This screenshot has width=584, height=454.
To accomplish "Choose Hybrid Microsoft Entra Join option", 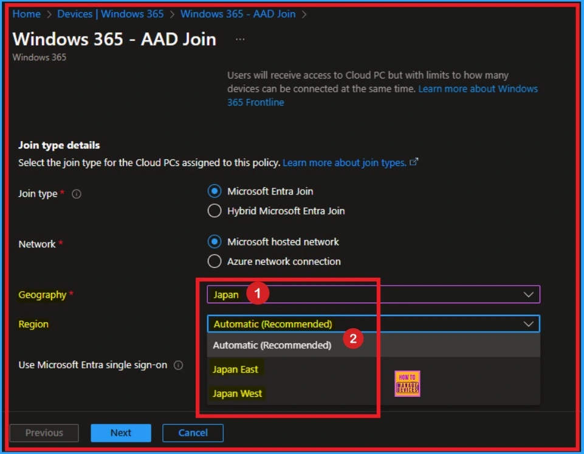I will (214, 211).
